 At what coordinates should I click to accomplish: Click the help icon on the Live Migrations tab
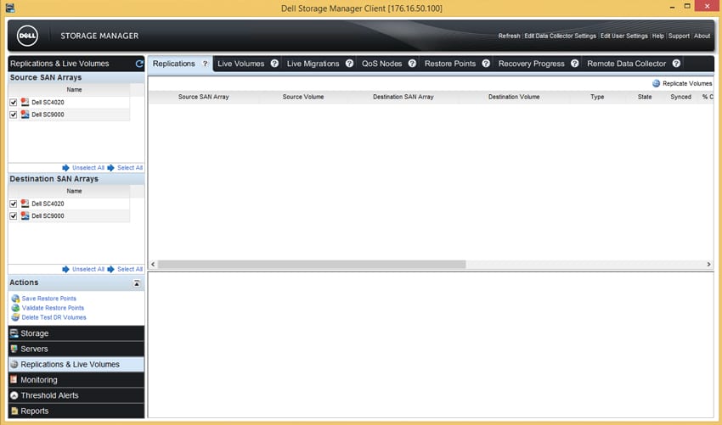point(349,64)
